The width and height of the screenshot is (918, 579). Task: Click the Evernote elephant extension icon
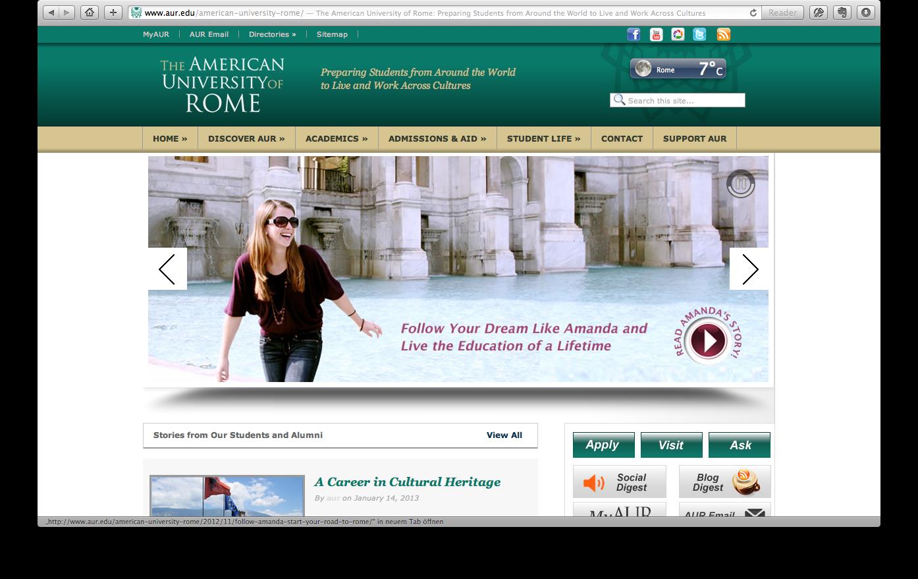point(842,13)
